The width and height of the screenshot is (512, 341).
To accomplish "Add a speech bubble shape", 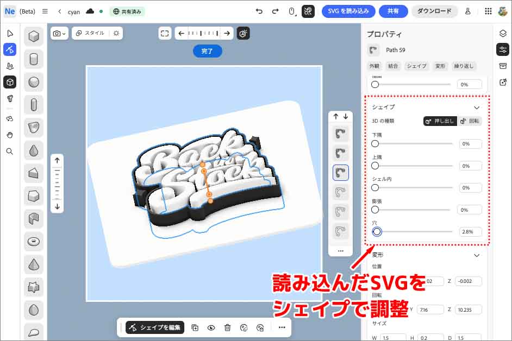I will point(34,332).
